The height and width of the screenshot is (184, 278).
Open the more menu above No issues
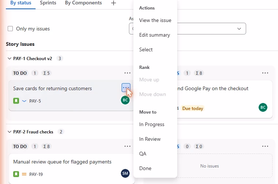pos(265,146)
